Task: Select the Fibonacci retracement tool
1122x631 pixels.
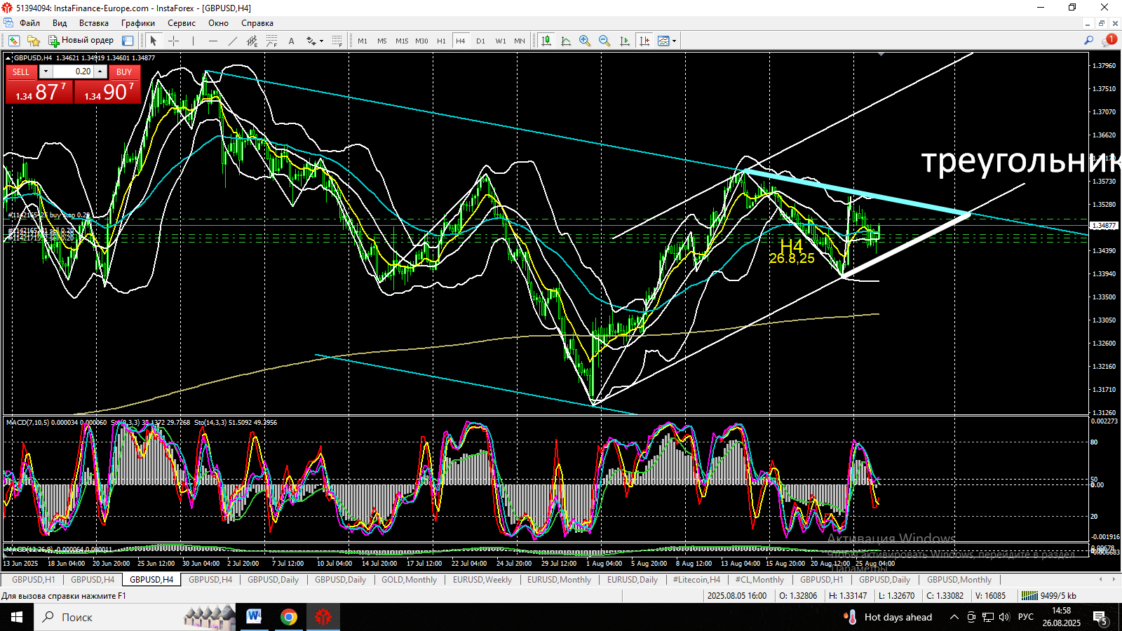Action: (271, 41)
